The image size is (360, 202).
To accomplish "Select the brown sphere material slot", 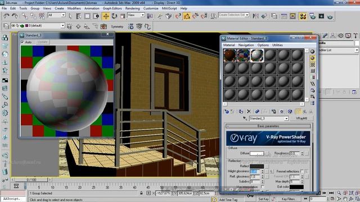I will pyautogui.click(x=230, y=55).
